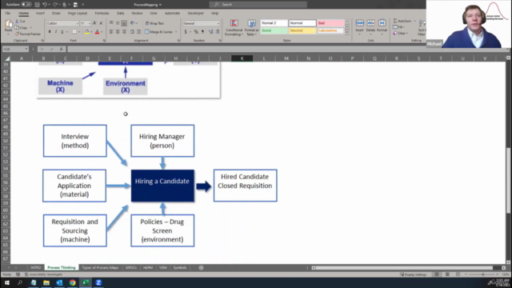Click the Search box in title bar
The image size is (512, 288).
[258, 5]
